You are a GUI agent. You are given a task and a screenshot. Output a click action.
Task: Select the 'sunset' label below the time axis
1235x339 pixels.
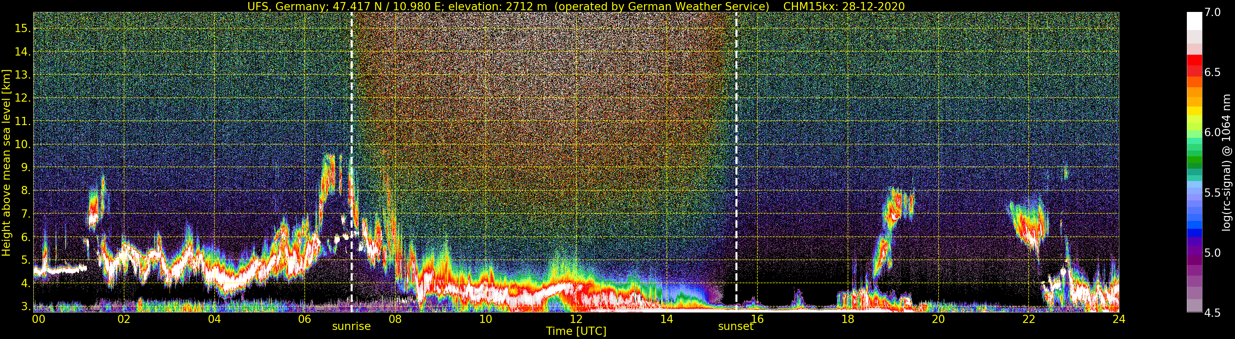click(x=735, y=327)
